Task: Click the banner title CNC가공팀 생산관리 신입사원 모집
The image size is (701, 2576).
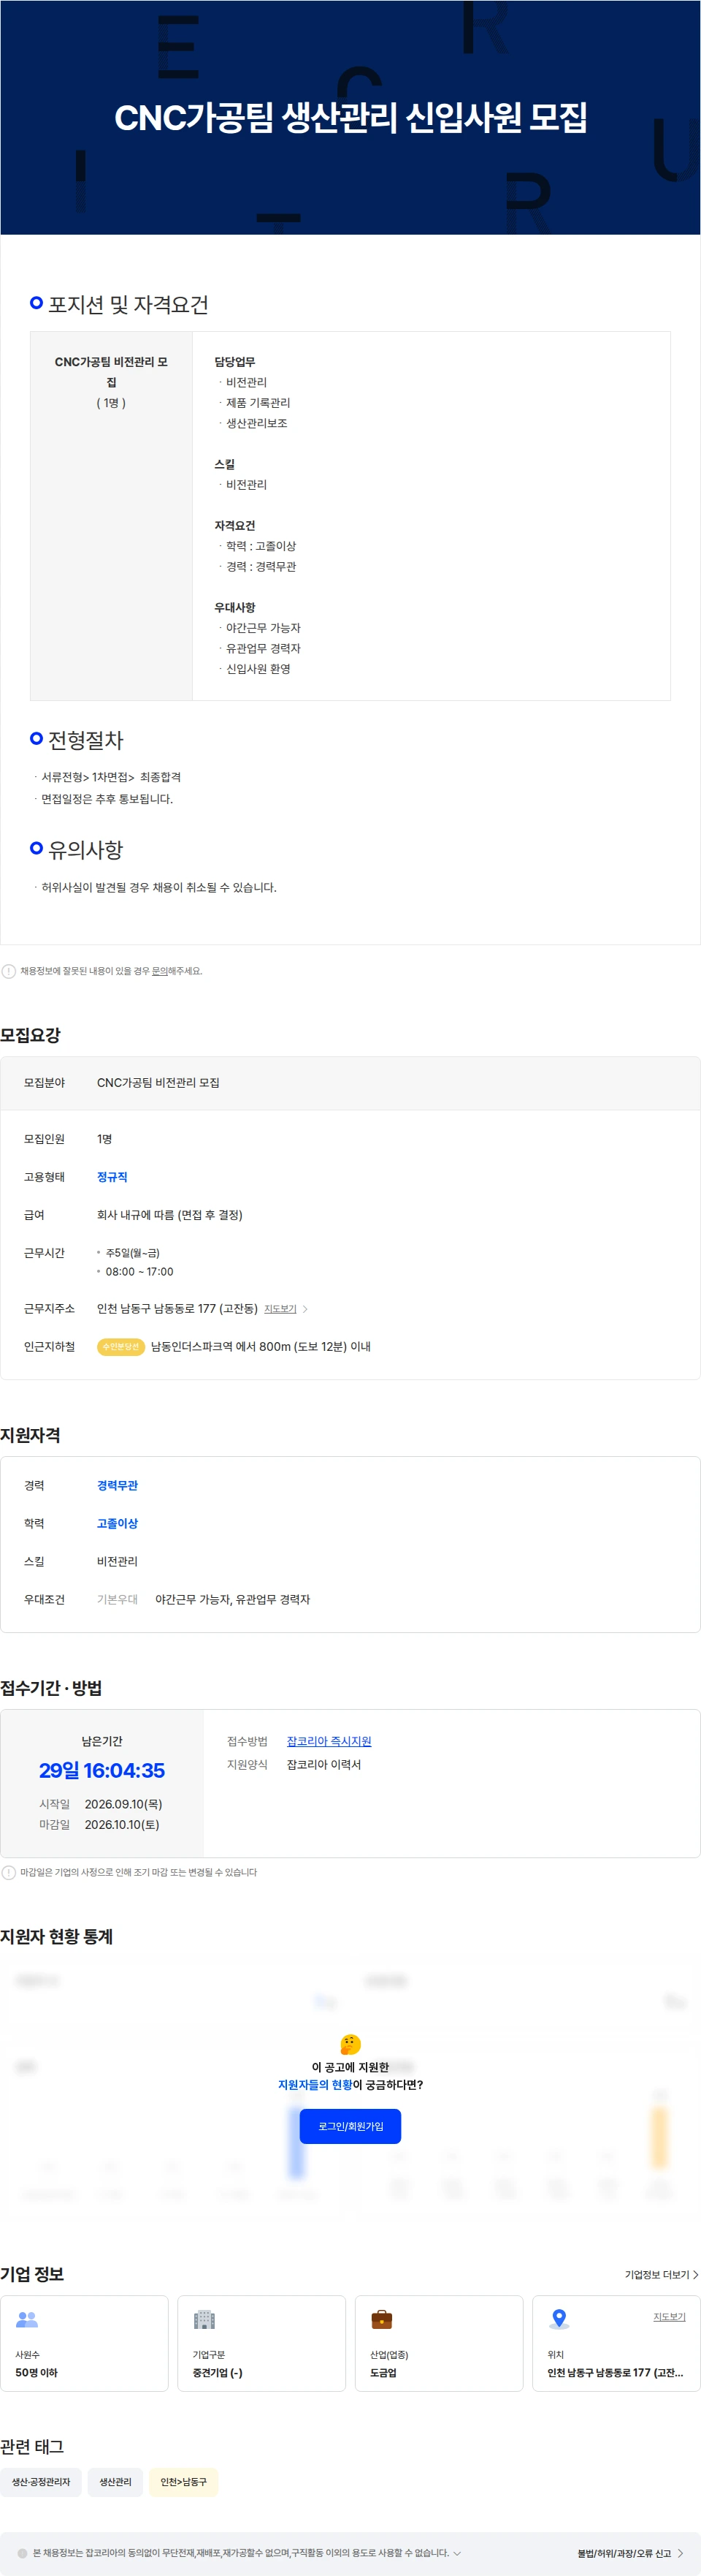Action: pyautogui.click(x=350, y=118)
